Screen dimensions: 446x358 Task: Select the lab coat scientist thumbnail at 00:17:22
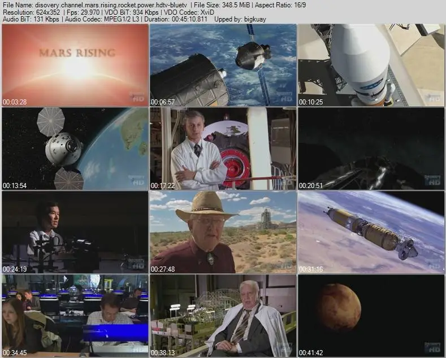coord(223,149)
